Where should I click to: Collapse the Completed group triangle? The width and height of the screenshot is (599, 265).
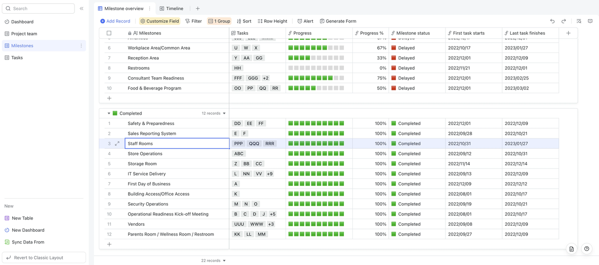coord(109,113)
